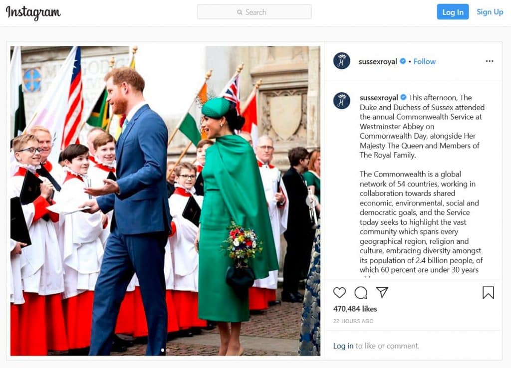Image resolution: width=511 pixels, height=368 pixels.
Task: Click the 22 HOURS AGO timestamp
Action: tap(353, 321)
